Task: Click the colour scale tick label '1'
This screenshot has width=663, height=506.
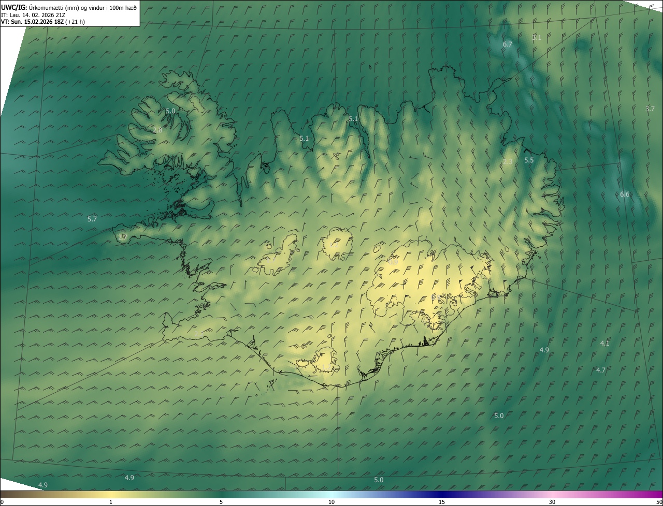Action: coord(111,502)
